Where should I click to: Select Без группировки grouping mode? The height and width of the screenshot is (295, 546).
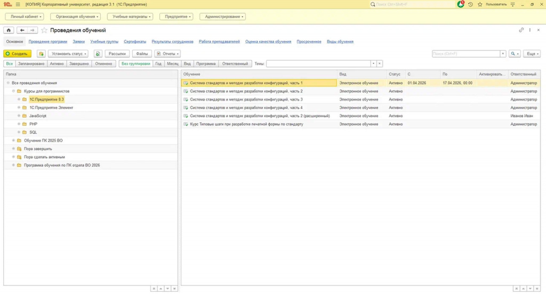point(136,64)
